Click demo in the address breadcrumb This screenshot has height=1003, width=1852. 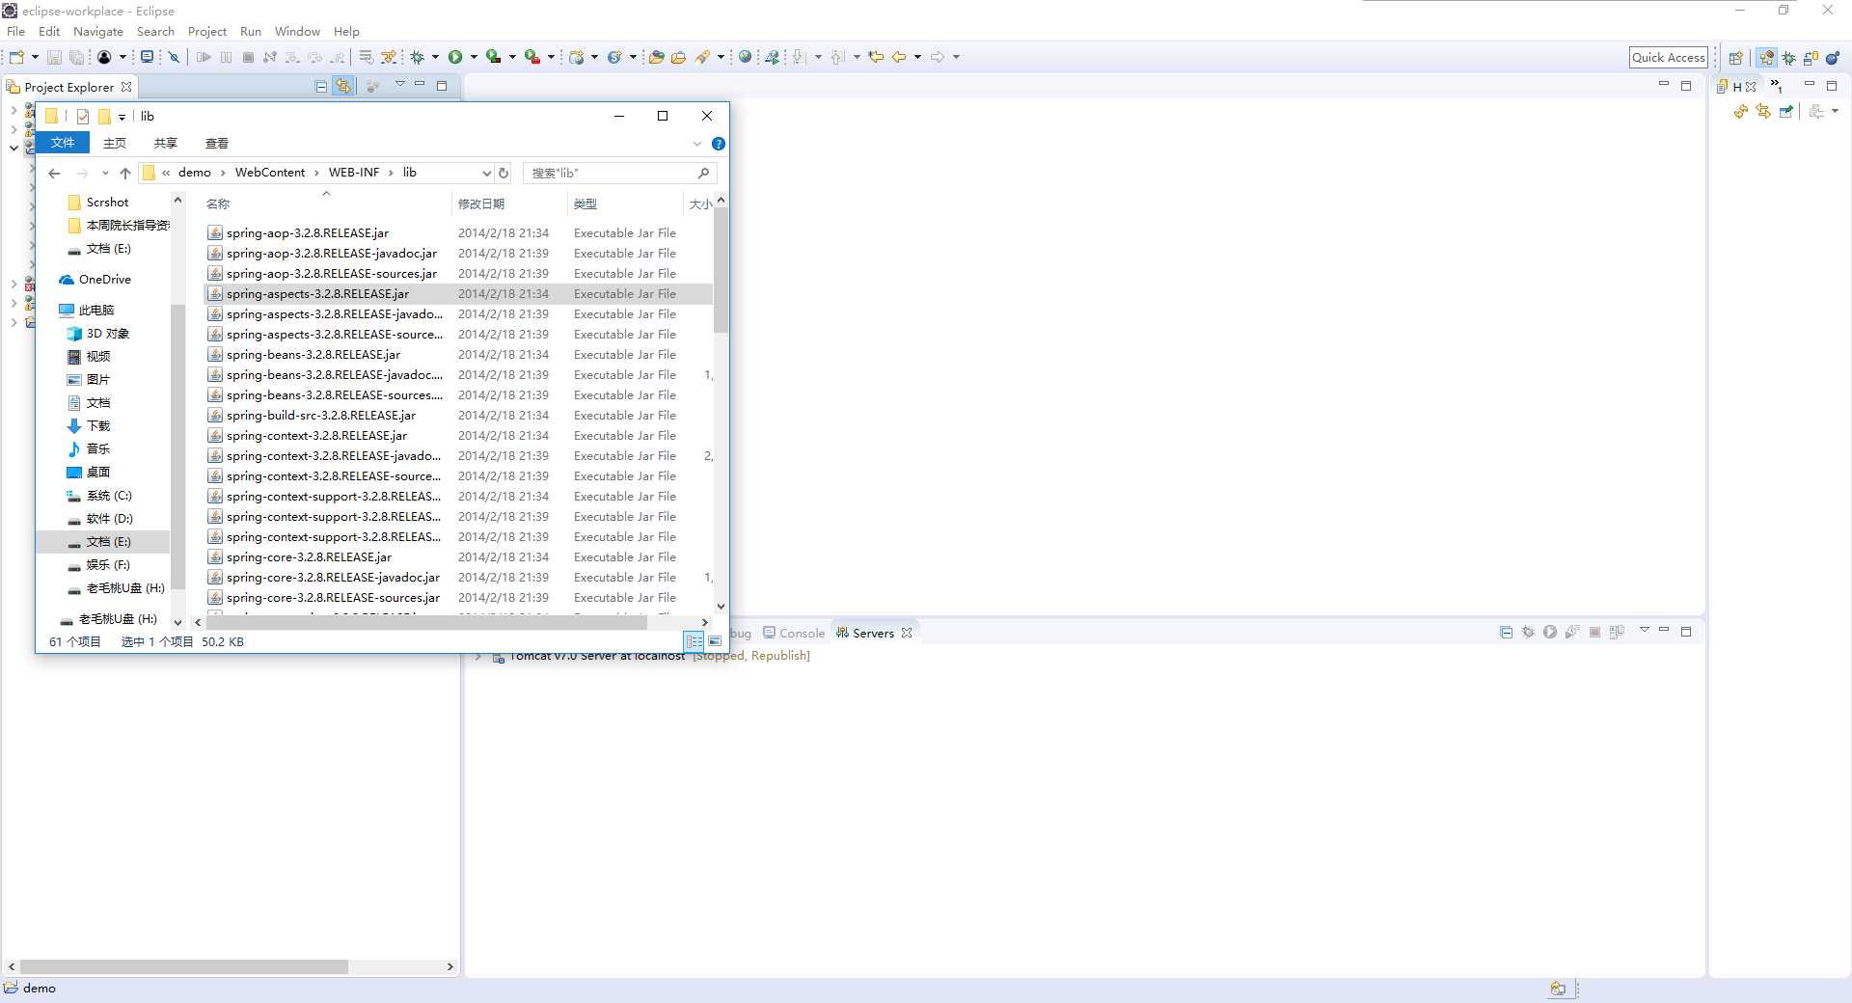[194, 173]
